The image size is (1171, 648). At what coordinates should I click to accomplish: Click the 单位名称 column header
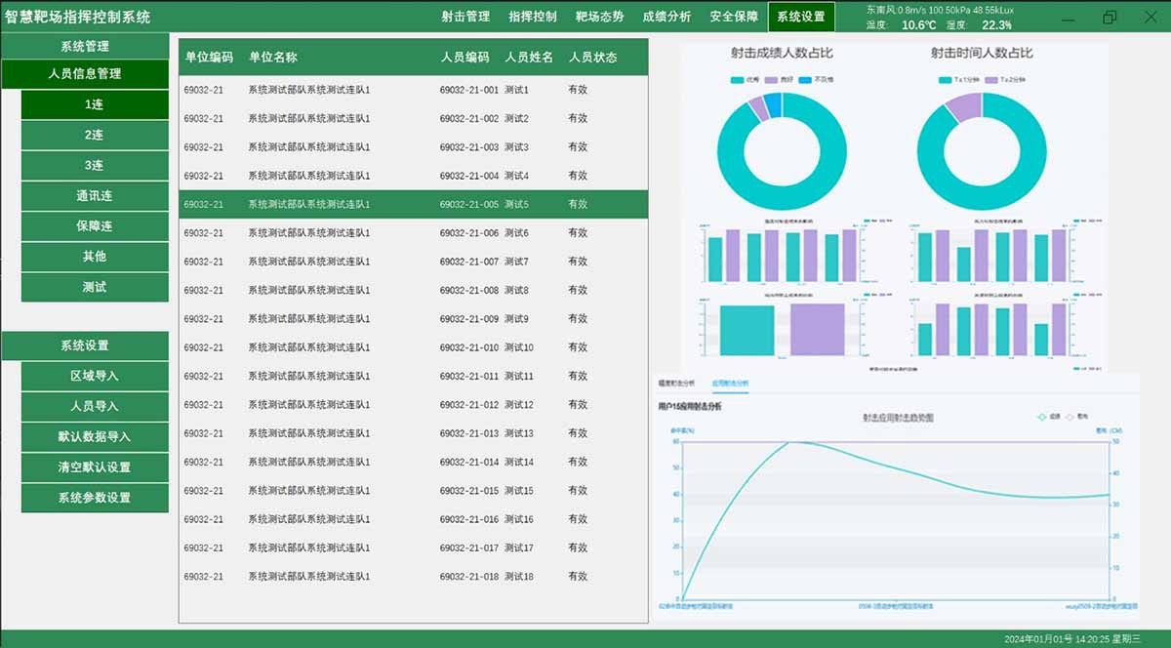pos(273,58)
